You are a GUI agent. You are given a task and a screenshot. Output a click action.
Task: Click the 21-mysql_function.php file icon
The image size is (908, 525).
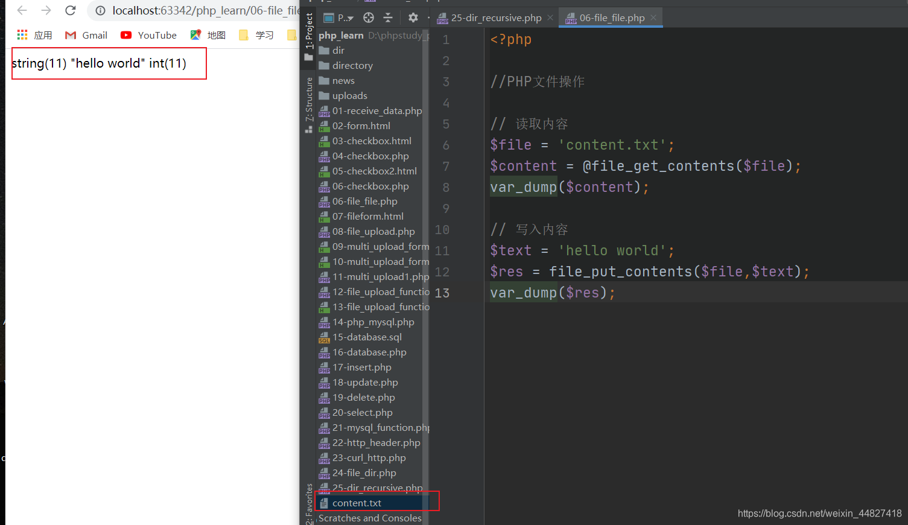pos(325,428)
